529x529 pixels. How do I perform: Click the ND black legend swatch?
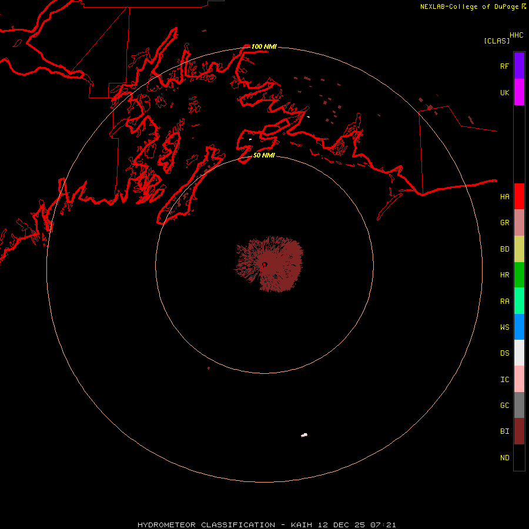click(519, 457)
